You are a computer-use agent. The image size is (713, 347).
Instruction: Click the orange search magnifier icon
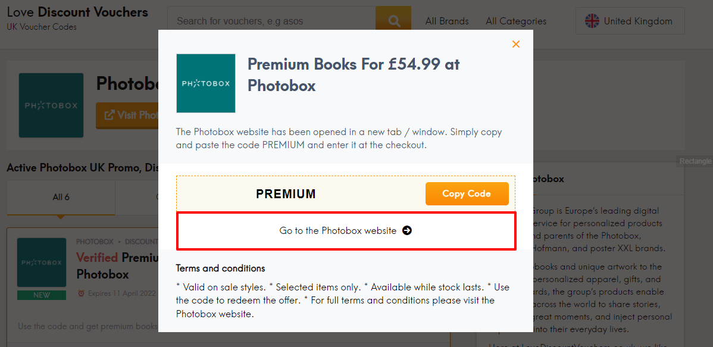[x=393, y=21]
